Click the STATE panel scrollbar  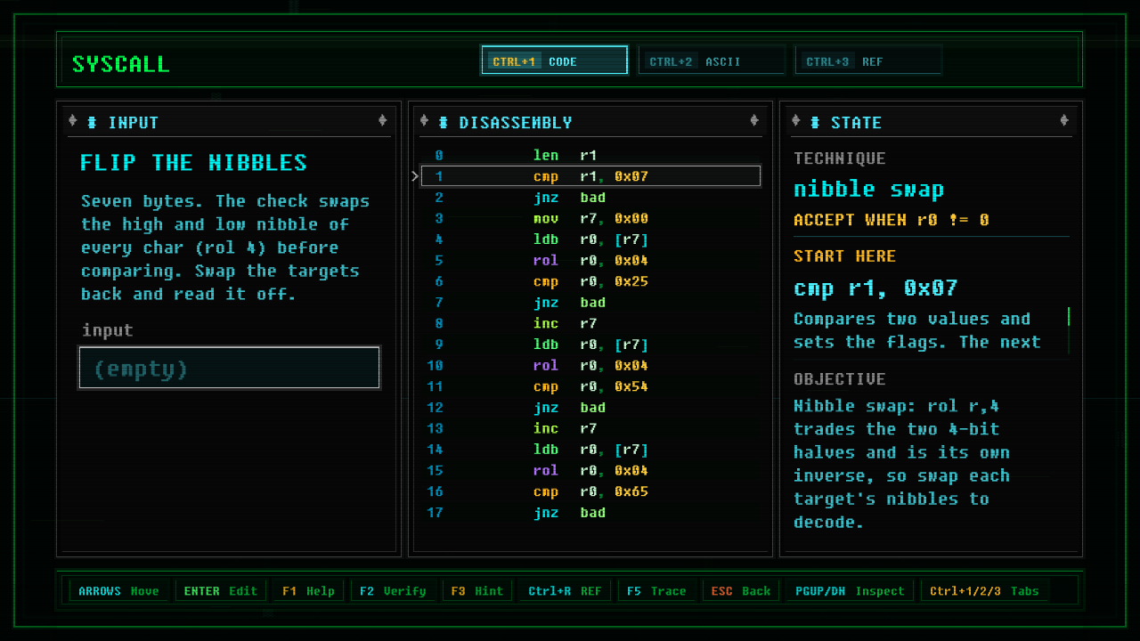[x=1069, y=330]
